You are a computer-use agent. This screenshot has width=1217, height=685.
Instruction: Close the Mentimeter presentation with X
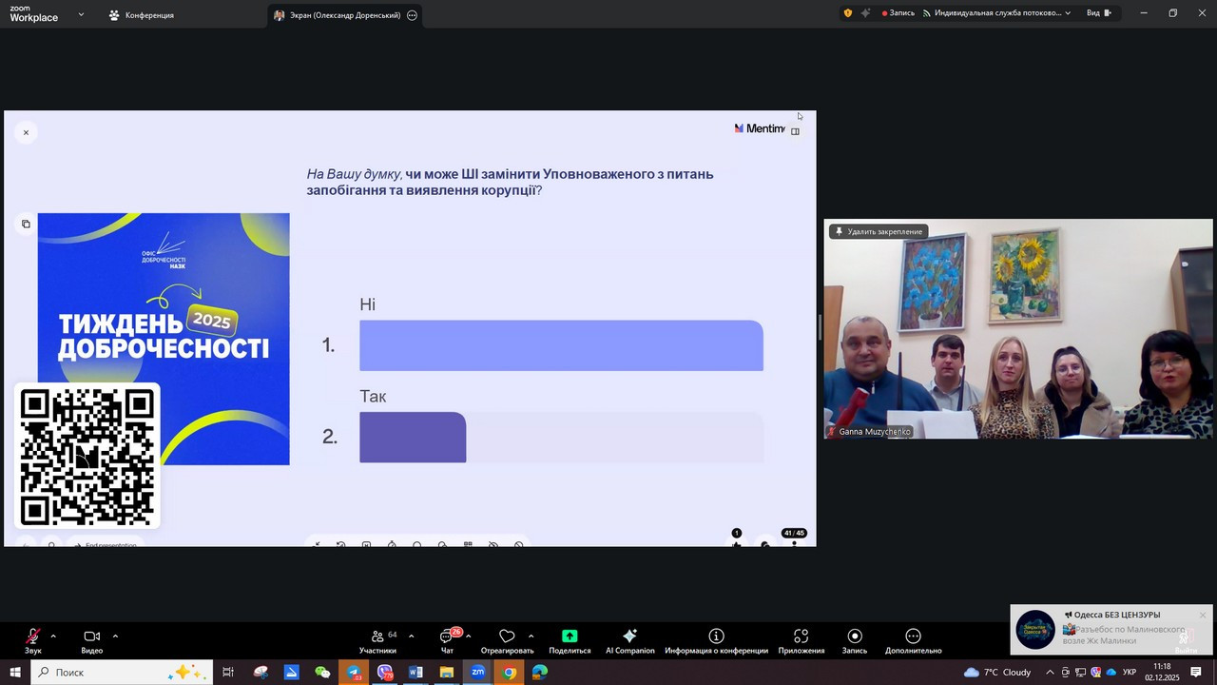tap(26, 133)
